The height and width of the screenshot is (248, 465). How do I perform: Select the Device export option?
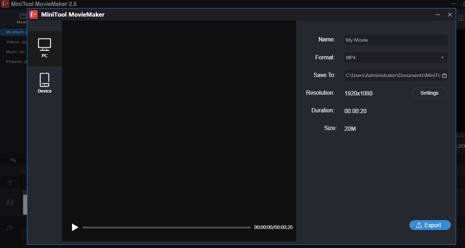[44, 83]
